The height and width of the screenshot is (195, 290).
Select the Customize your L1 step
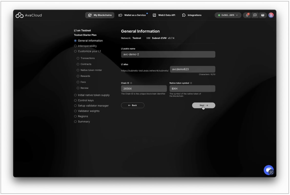click(x=87, y=51)
